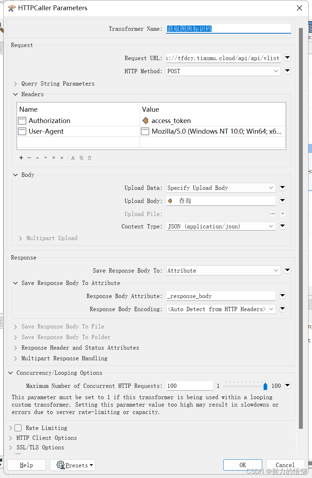
Task: Remove the selected header row with minus icon
Action: tap(29, 158)
